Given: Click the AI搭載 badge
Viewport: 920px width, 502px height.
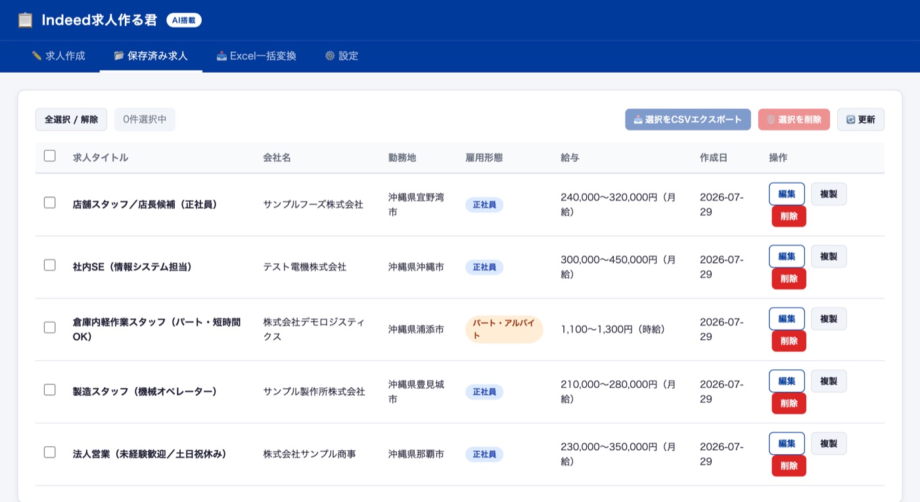Looking at the screenshot, I should point(184,20).
